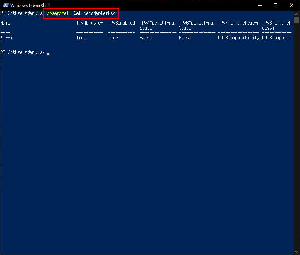Click the 'NDISCompatibility' value

click(x=239, y=38)
